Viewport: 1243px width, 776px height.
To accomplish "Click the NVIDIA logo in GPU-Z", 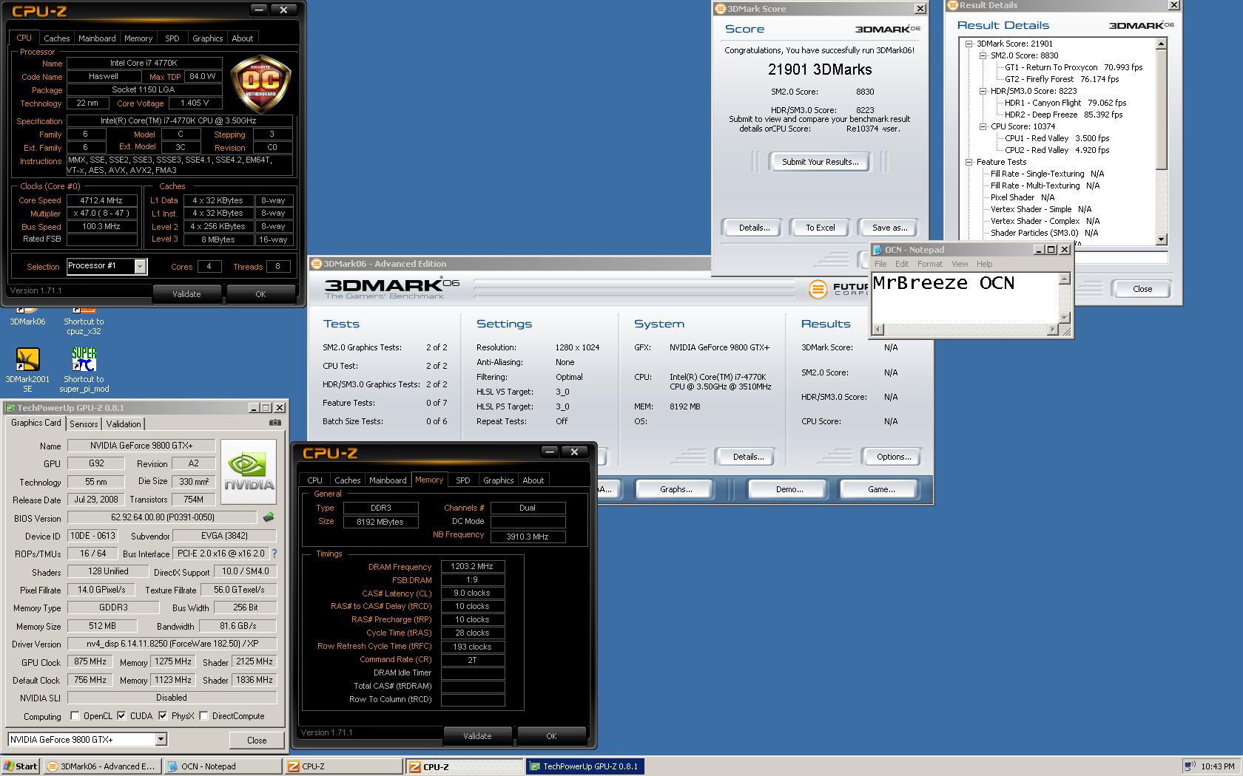I will (x=249, y=472).
